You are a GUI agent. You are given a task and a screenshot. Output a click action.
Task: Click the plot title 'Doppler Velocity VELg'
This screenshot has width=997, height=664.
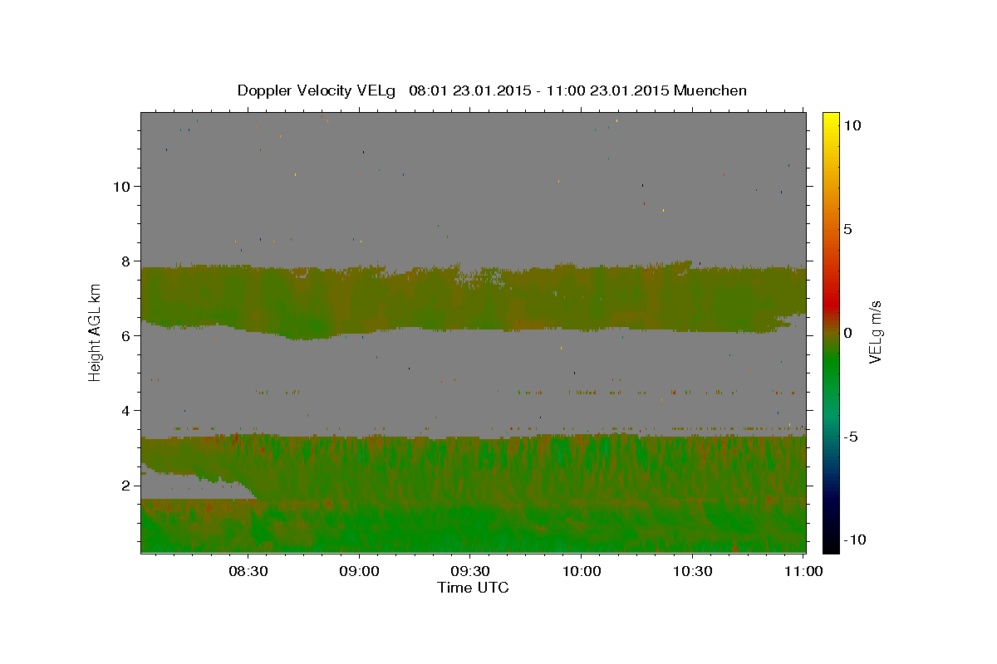pyautogui.click(x=317, y=90)
